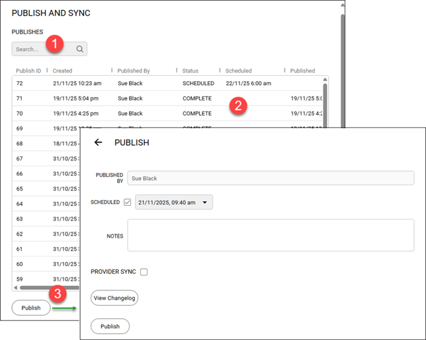The width and height of the screenshot is (426, 340).
Task: Click the Created column header
Action: pyautogui.click(x=63, y=71)
